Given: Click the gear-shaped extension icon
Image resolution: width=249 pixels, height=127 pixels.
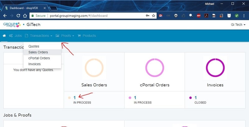Looking at the screenshot, I should (x=176, y=15).
